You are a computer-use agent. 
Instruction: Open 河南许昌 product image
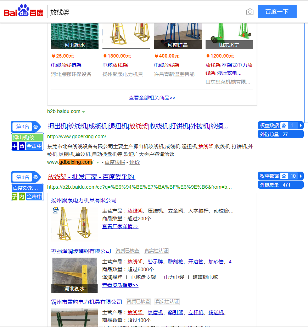pyautogui.click(x=178, y=36)
